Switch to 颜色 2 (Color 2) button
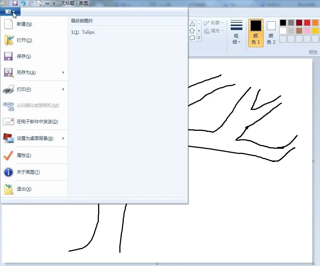Screen dimensions: 320x266 271,33
